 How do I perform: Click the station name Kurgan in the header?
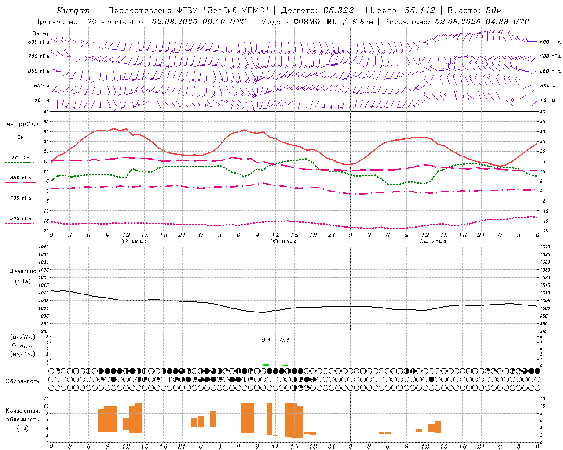click(x=73, y=11)
